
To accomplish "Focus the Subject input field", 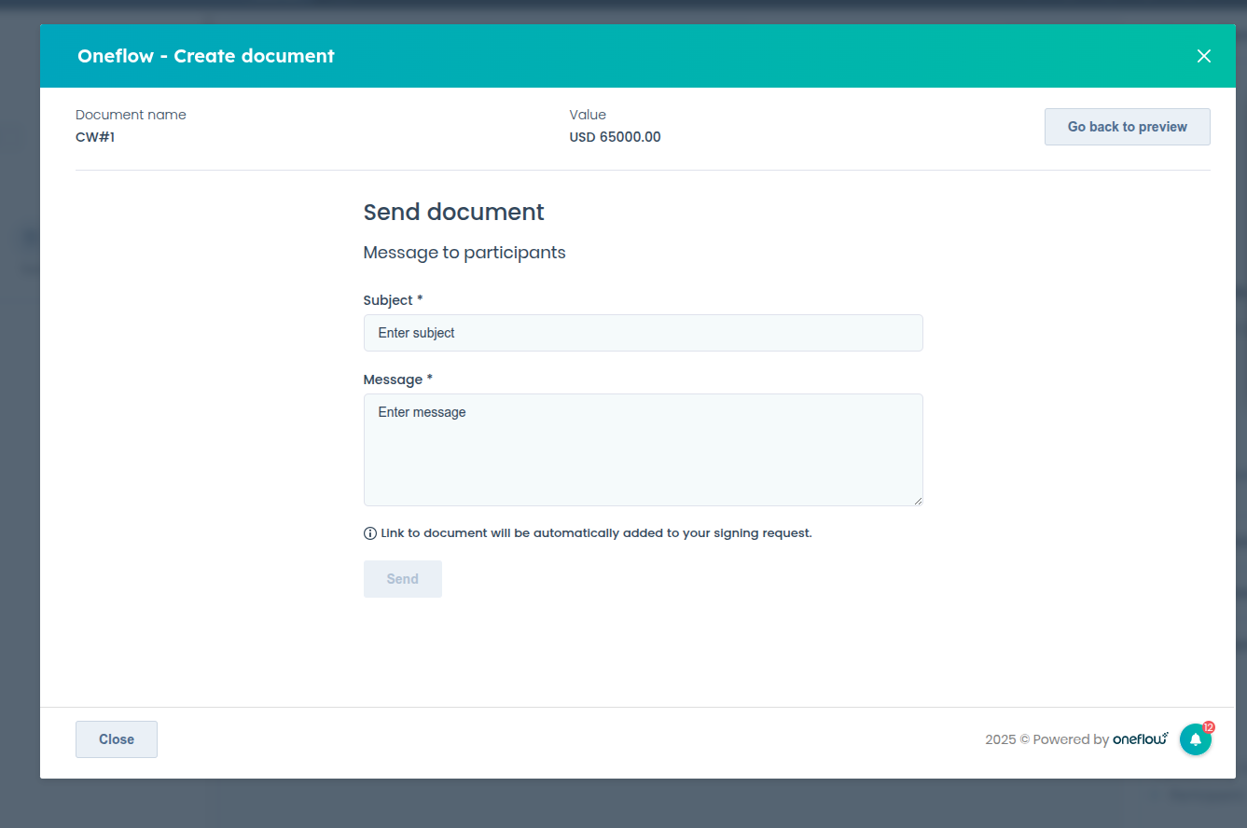I will pyautogui.click(x=643, y=333).
